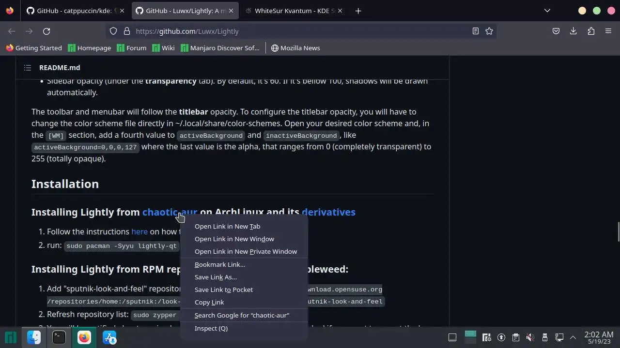The width and height of the screenshot is (620, 348).
Task: Open the extensions puzzle icon
Action: pyautogui.click(x=591, y=31)
